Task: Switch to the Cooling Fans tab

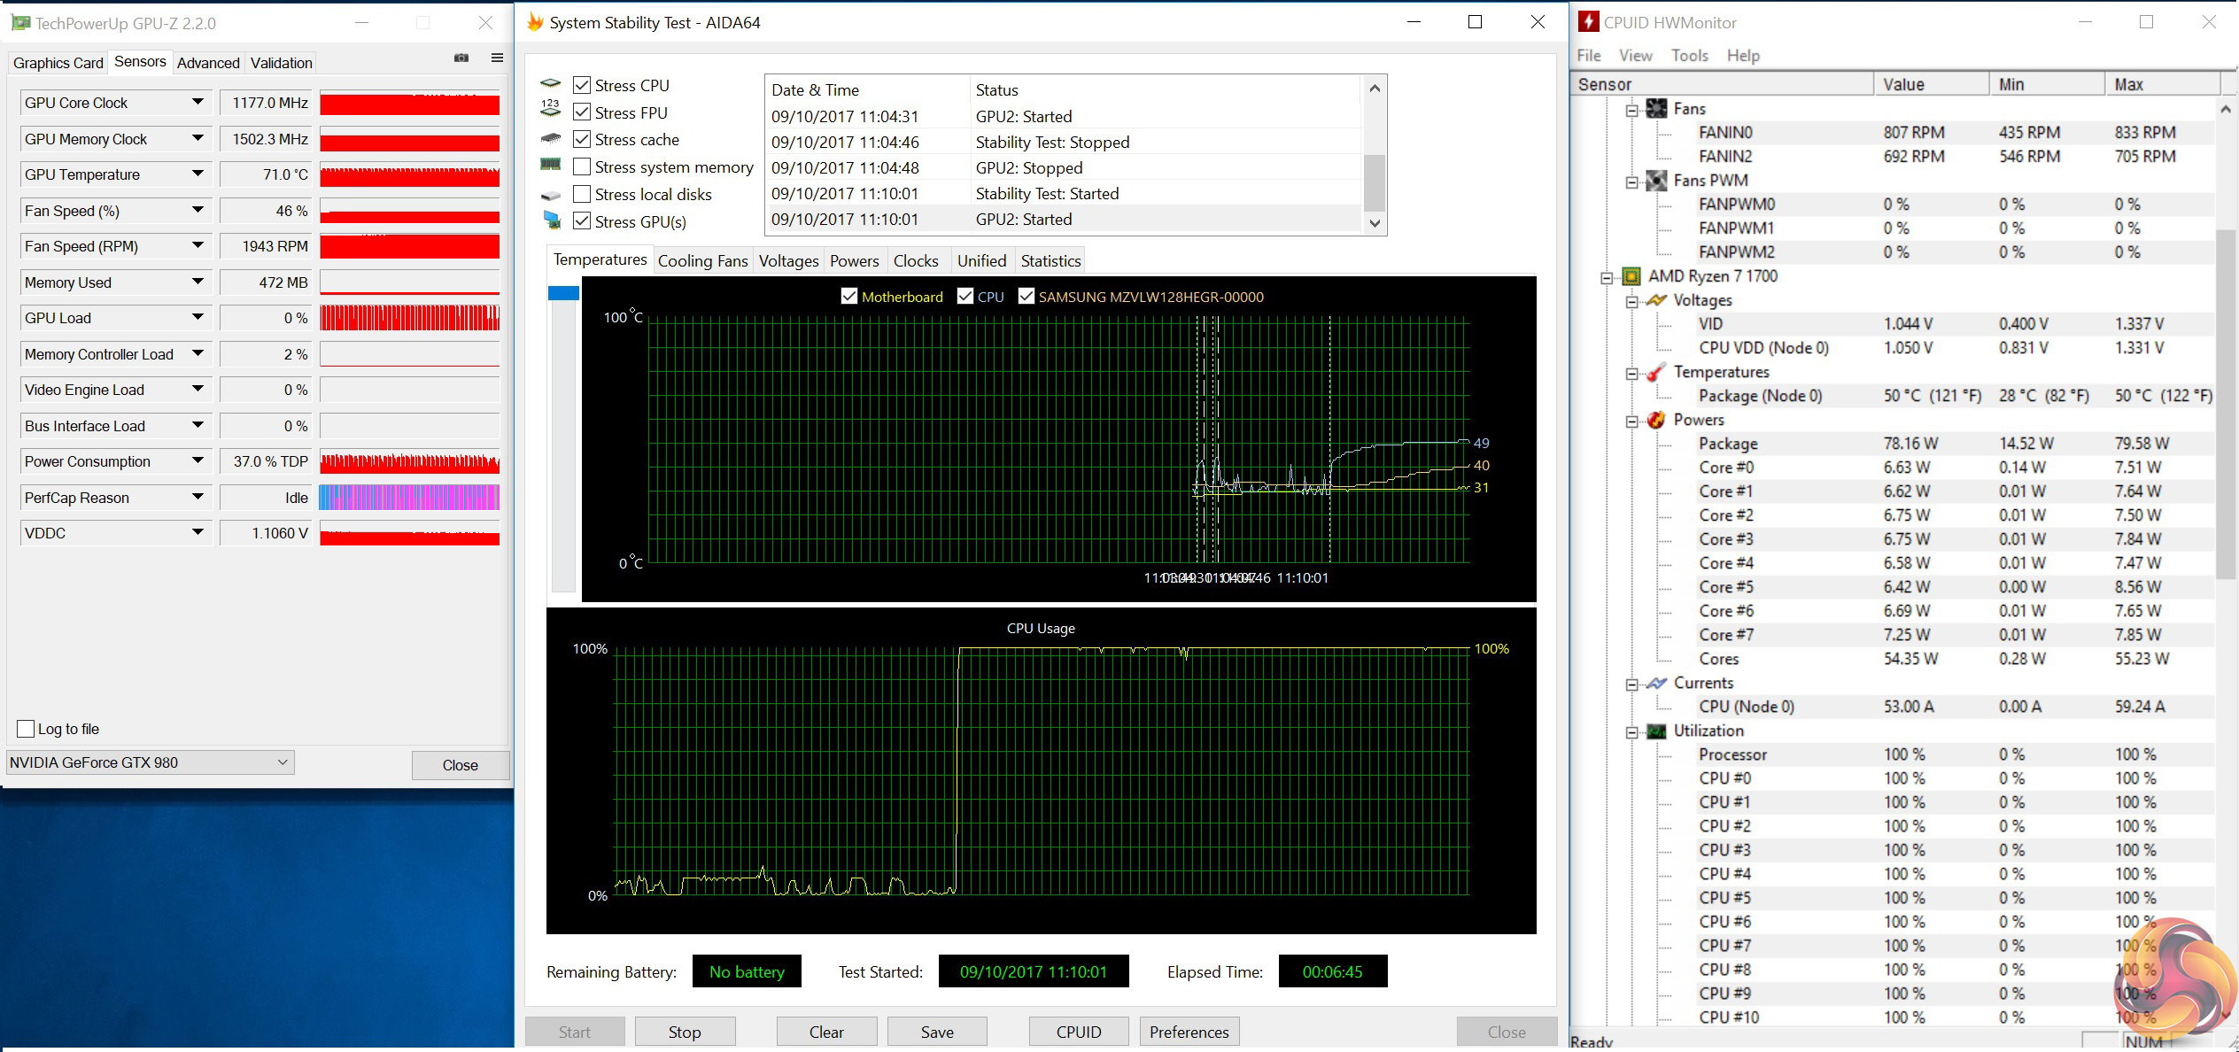Action: pyautogui.click(x=702, y=260)
